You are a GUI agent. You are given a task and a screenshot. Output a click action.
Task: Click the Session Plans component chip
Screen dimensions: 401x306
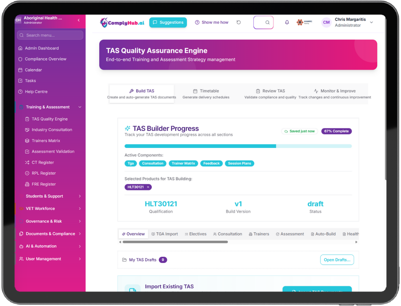pyautogui.click(x=240, y=163)
